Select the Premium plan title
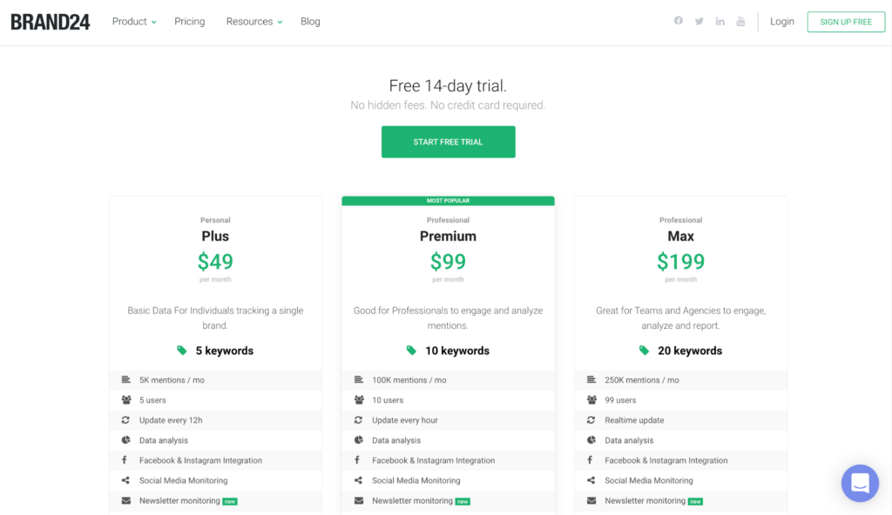The height and width of the screenshot is (515, 892). point(449,236)
